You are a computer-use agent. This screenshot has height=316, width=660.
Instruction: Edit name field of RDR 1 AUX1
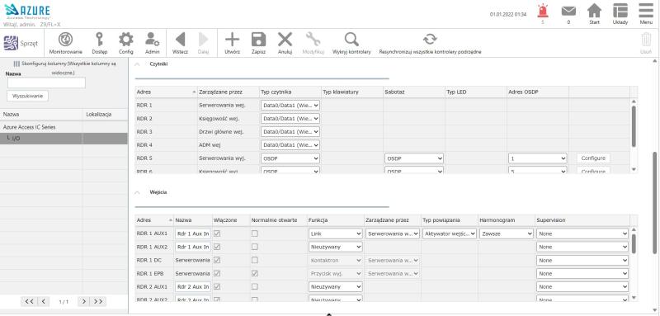coord(193,233)
